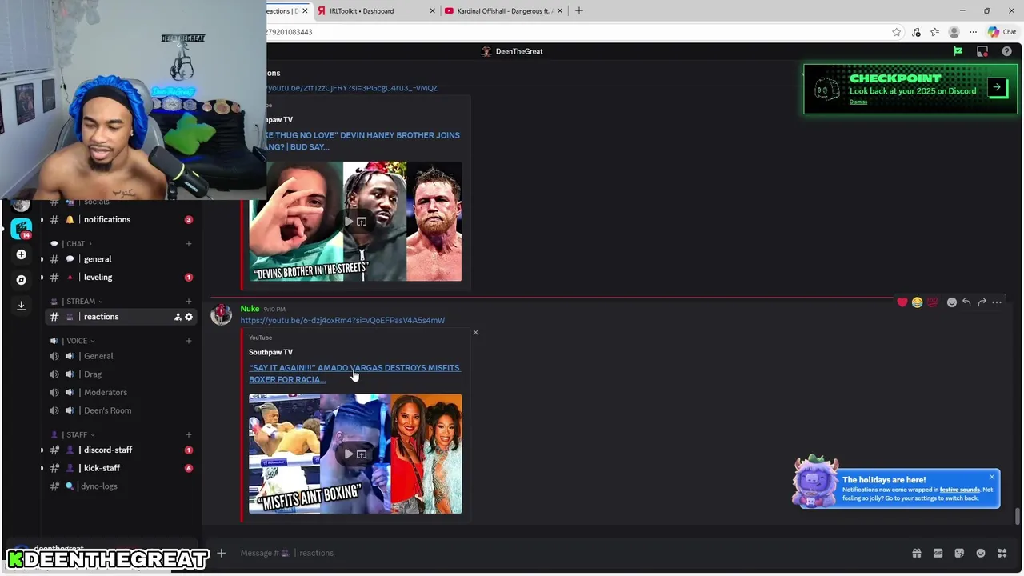Open the add reaction smiley picker
1024x576 pixels.
[951, 302]
